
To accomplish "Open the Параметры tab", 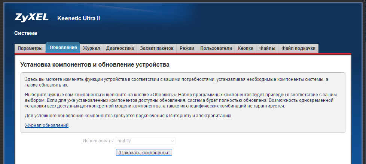I will coord(30,48).
